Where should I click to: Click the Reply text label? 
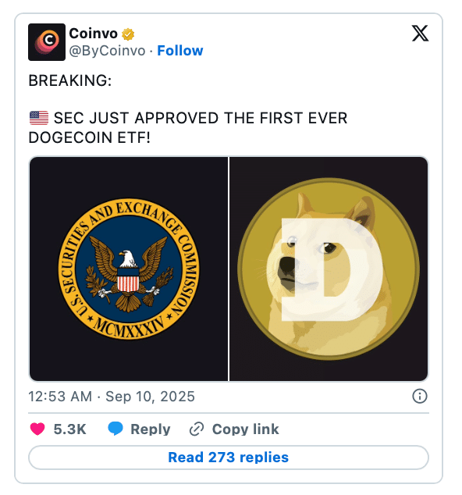[151, 429]
